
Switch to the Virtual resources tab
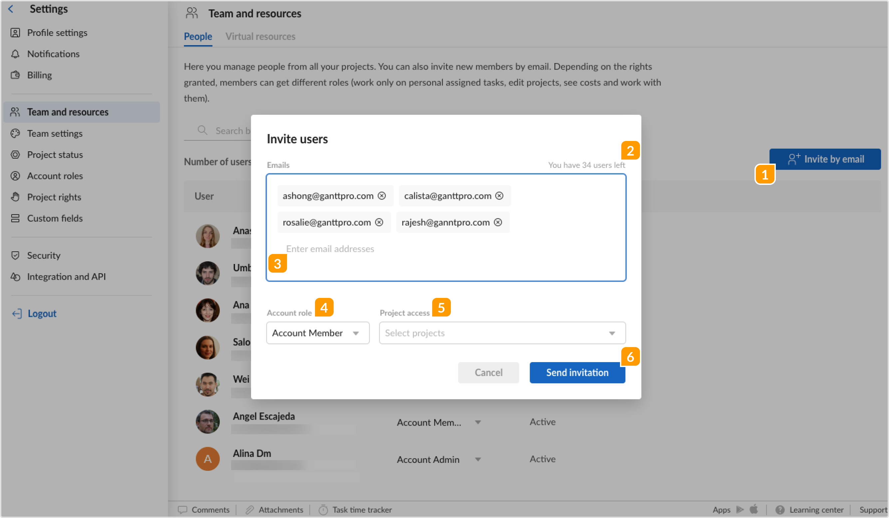[x=260, y=36]
